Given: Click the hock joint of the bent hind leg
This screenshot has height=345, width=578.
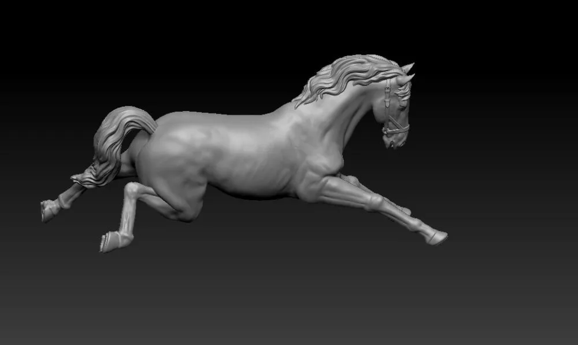Looking at the screenshot, I should click(x=133, y=190).
